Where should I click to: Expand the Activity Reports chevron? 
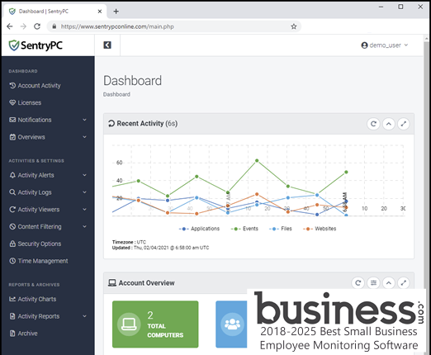84,316
